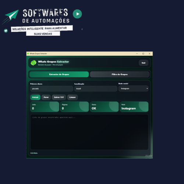Close the Whats Grupos Extractor window
This screenshot has width=184, height=184.
pos(149,54)
